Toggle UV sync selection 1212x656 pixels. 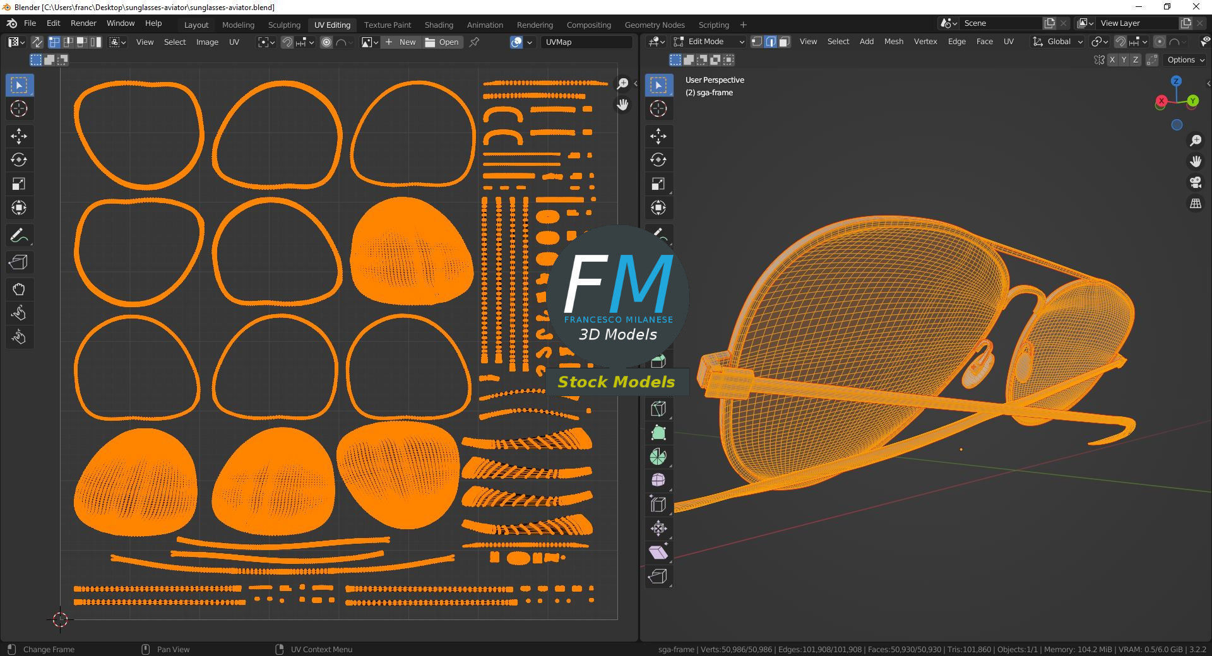point(37,42)
